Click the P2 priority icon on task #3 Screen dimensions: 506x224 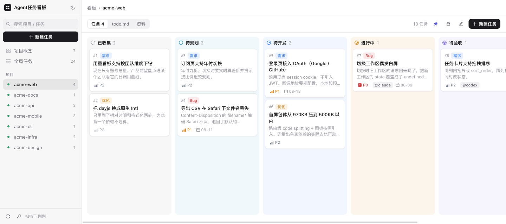[x=184, y=85]
